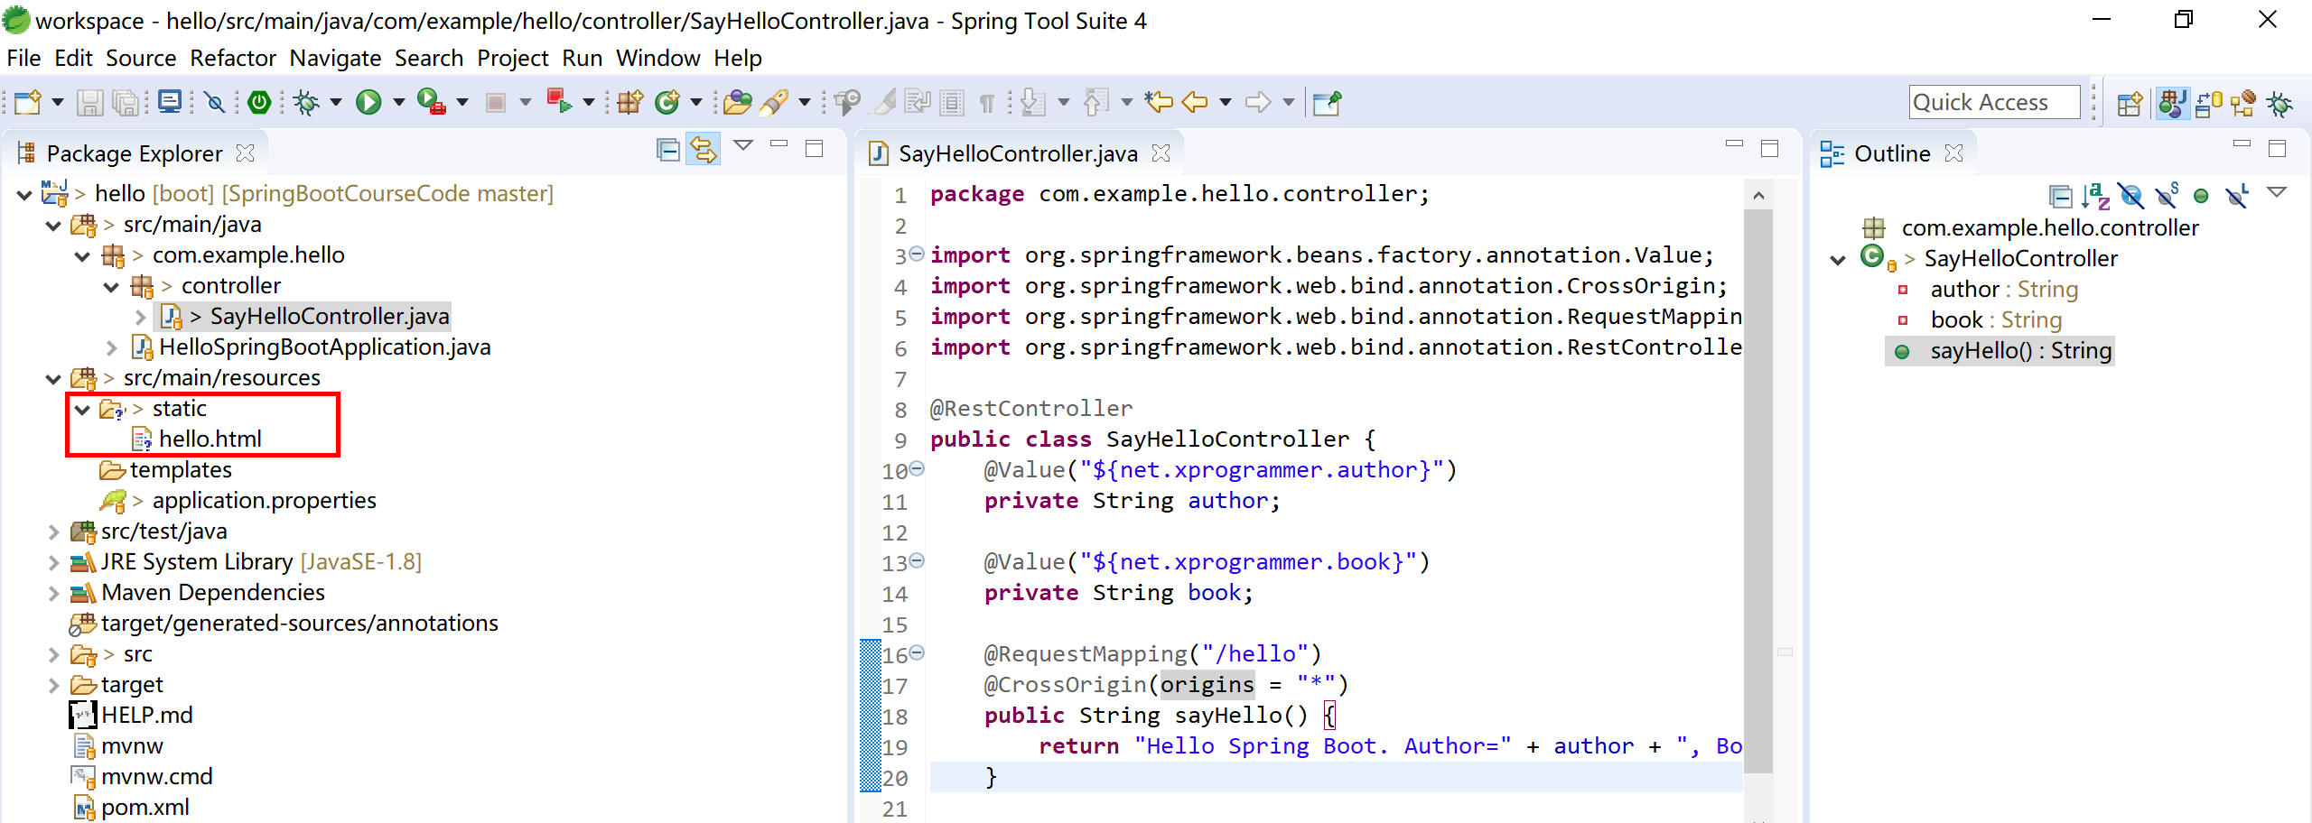Select hello.html in the static folder
This screenshot has height=823, width=2312.
coord(210,439)
